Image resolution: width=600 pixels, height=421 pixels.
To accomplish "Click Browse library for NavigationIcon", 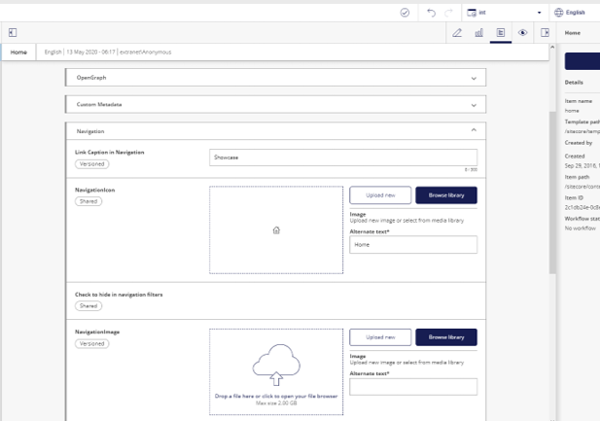I will click(446, 195).
